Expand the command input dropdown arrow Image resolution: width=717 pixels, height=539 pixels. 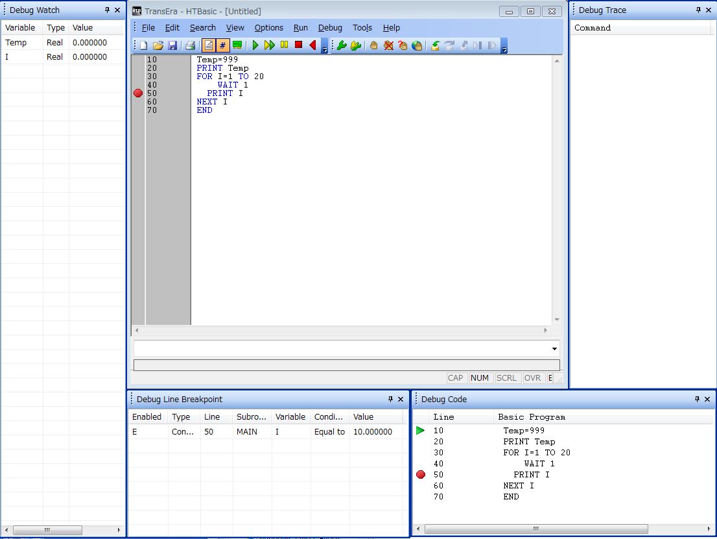click(x=554, y=349)
